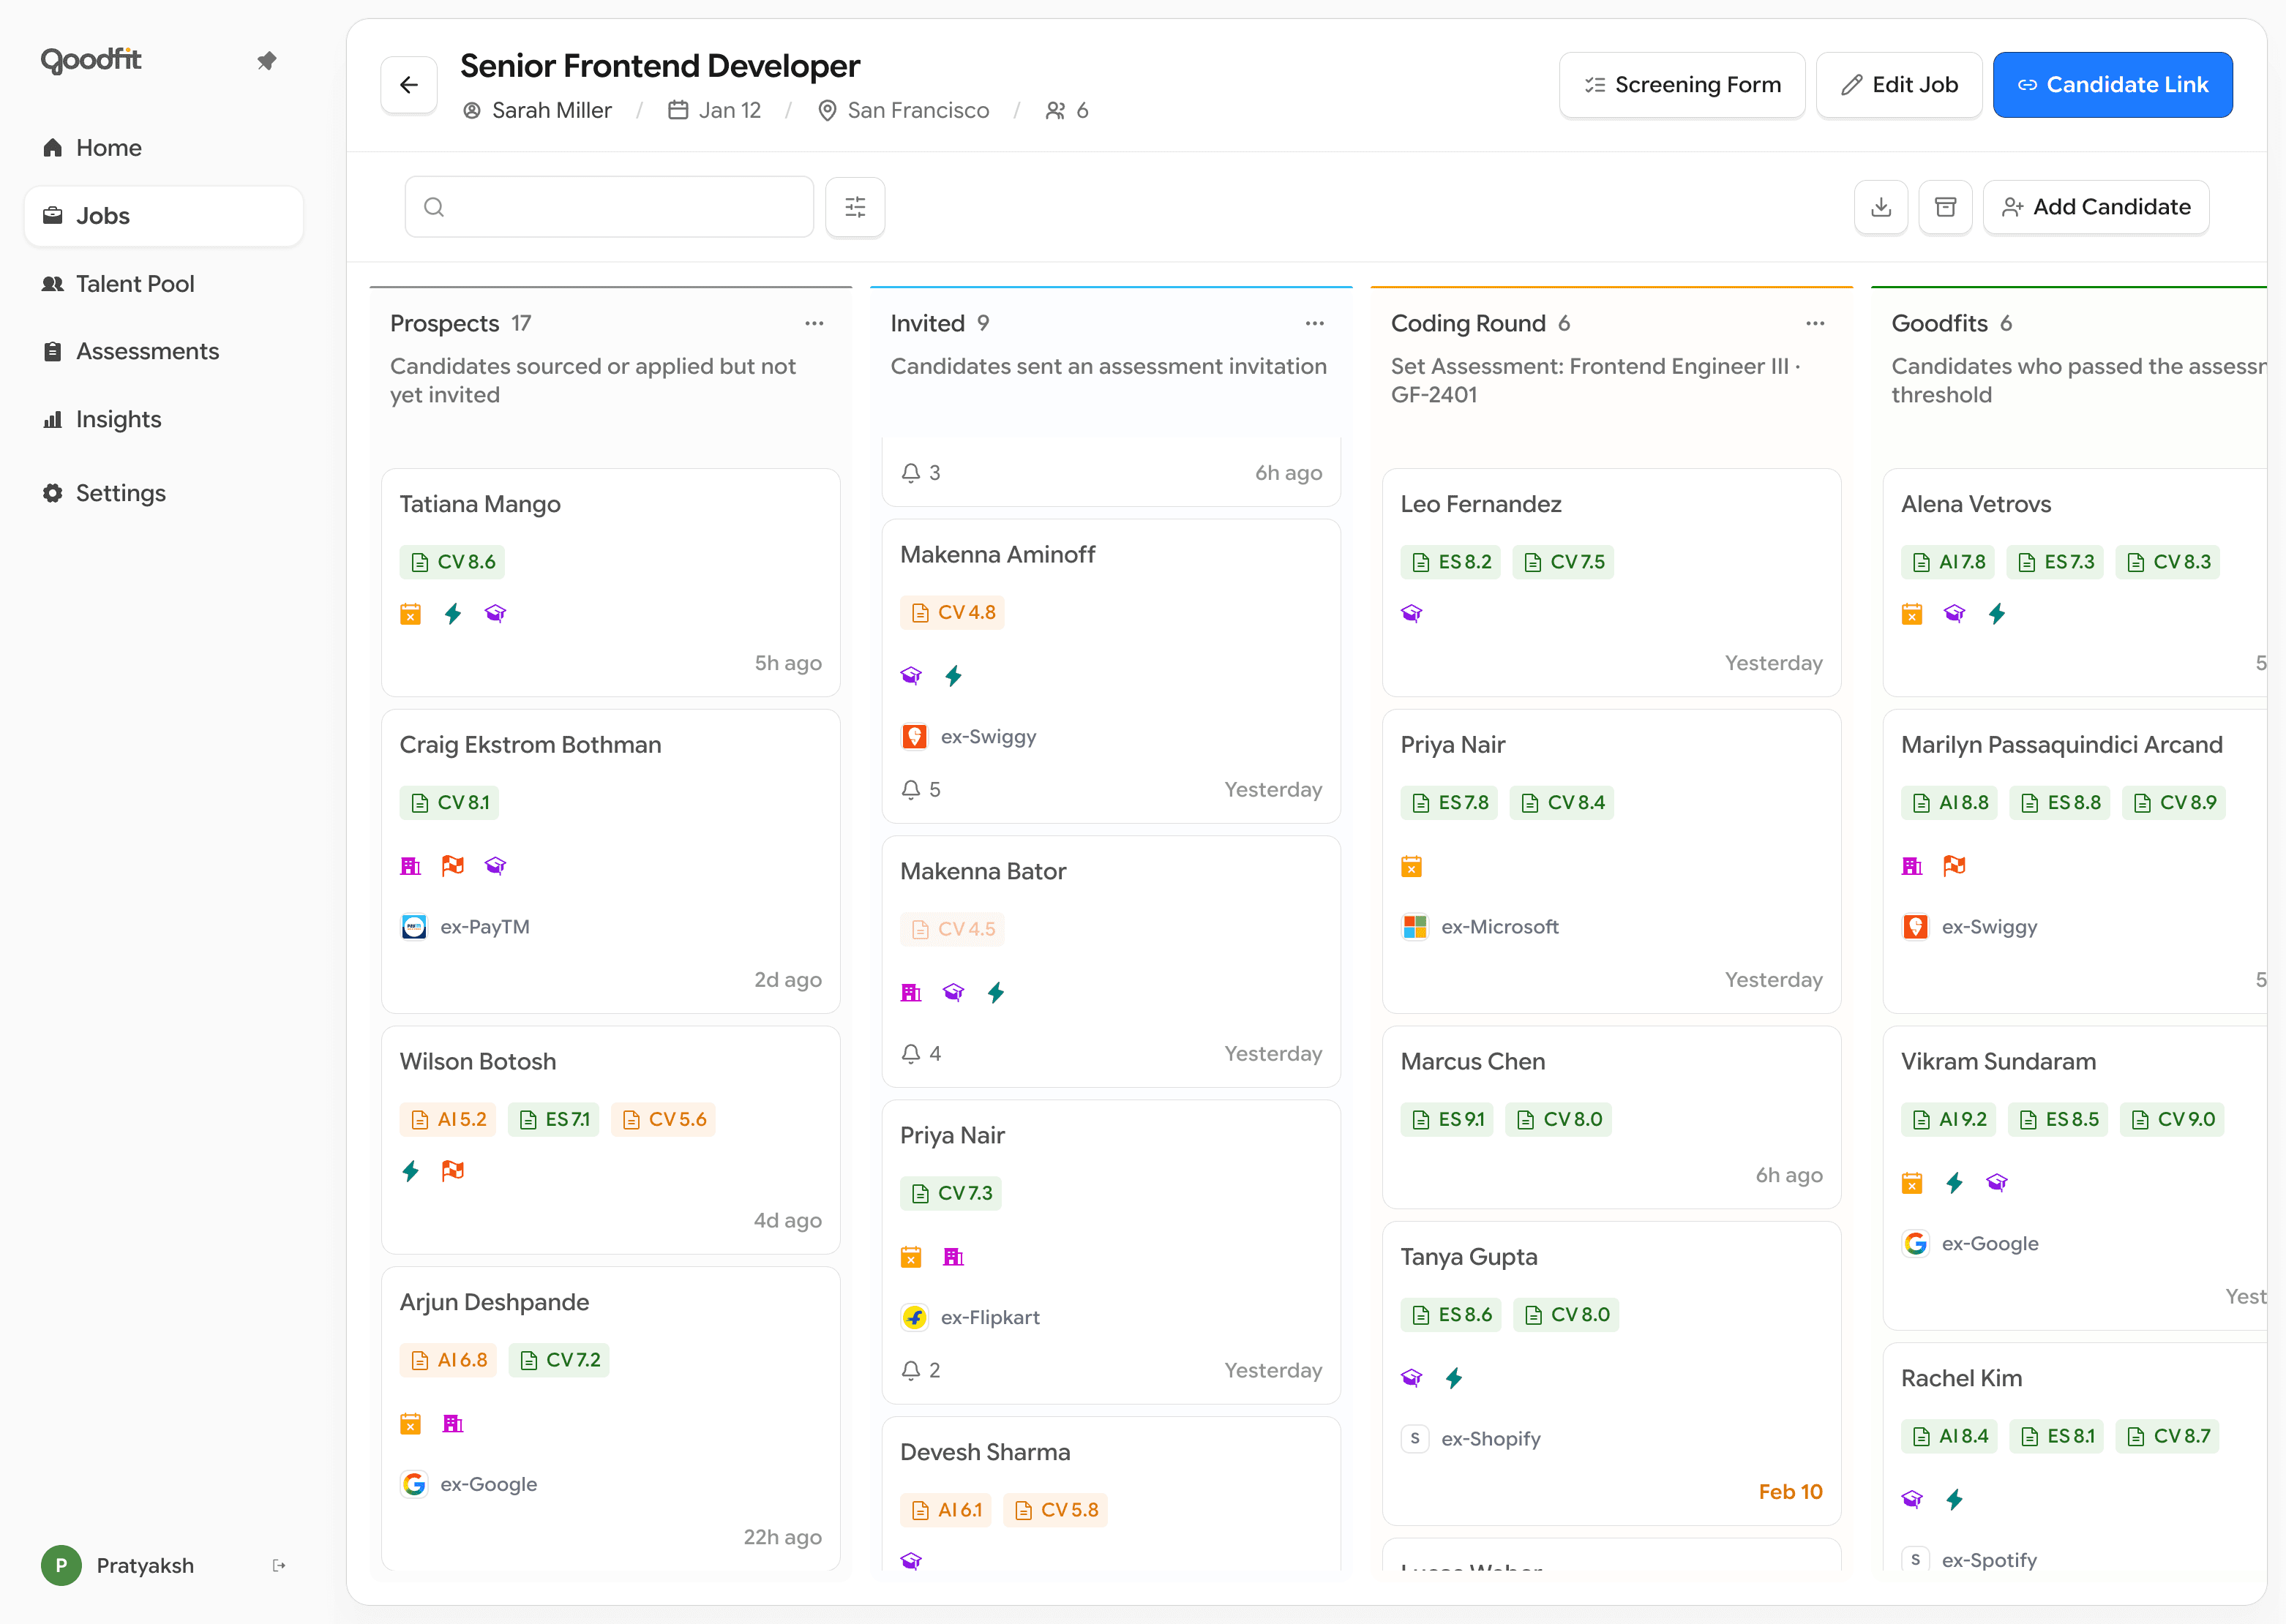Click the candidate search input field
Screen dimensions: 2286x1624
[609, 207]
